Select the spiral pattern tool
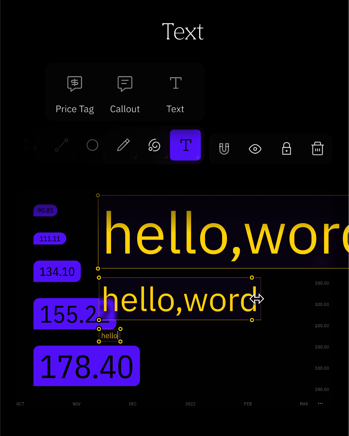349x436 pixels. click(154, 145)
